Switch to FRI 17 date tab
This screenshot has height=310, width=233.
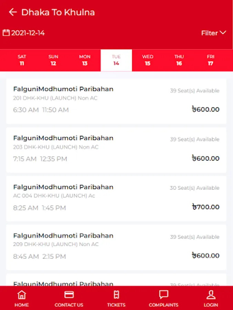211,60
